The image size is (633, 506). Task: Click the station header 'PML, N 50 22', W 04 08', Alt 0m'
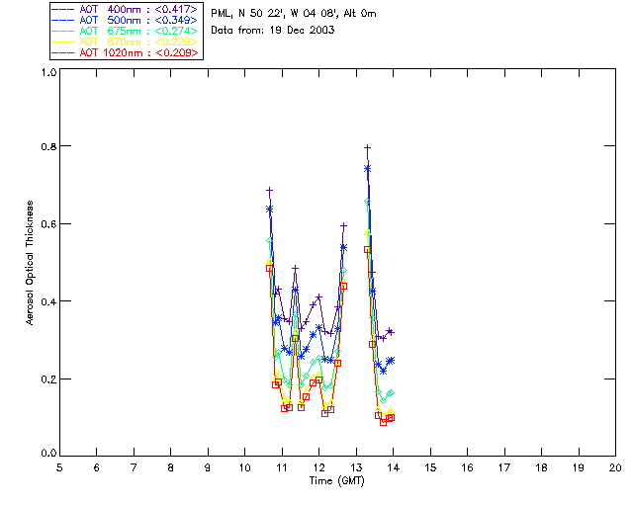[294, 13]
